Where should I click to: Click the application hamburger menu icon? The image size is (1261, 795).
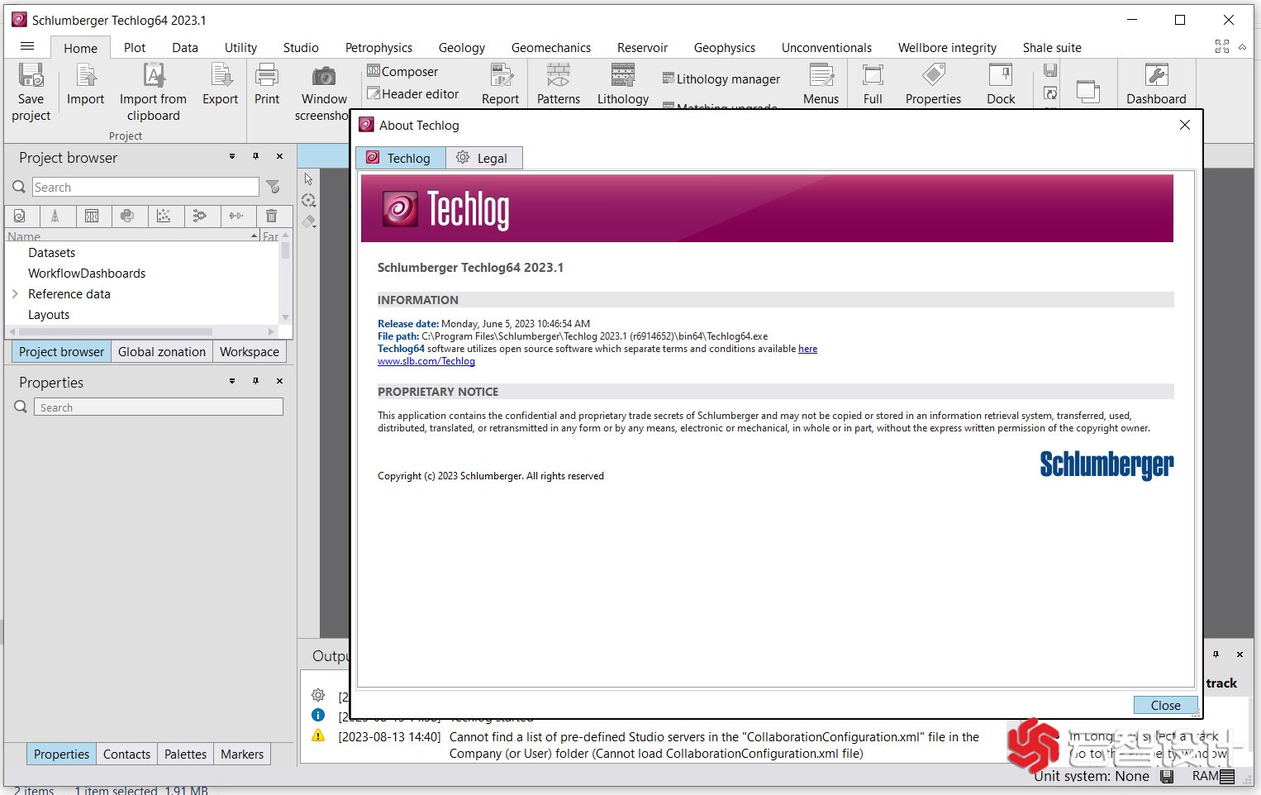pyautogui.click(x=27, y=46)
